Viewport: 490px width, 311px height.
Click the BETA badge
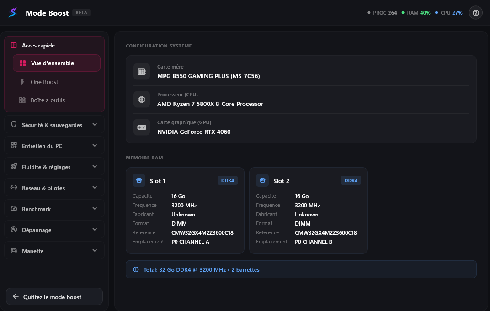(81, 13)
